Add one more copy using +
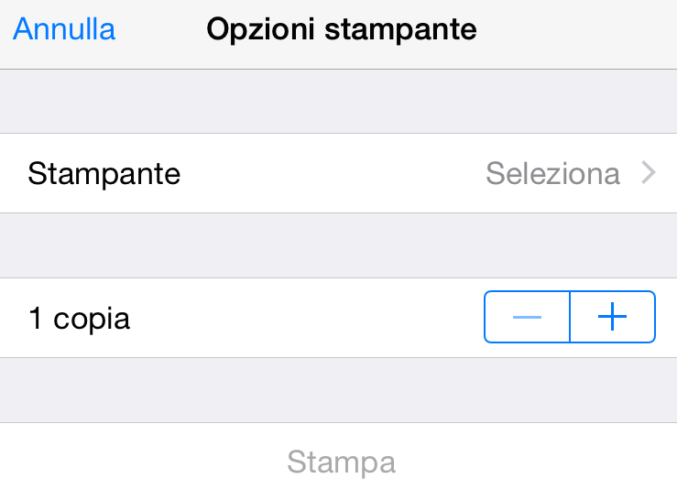Viewport: 677px width, 489px height. tap(612, 317)
